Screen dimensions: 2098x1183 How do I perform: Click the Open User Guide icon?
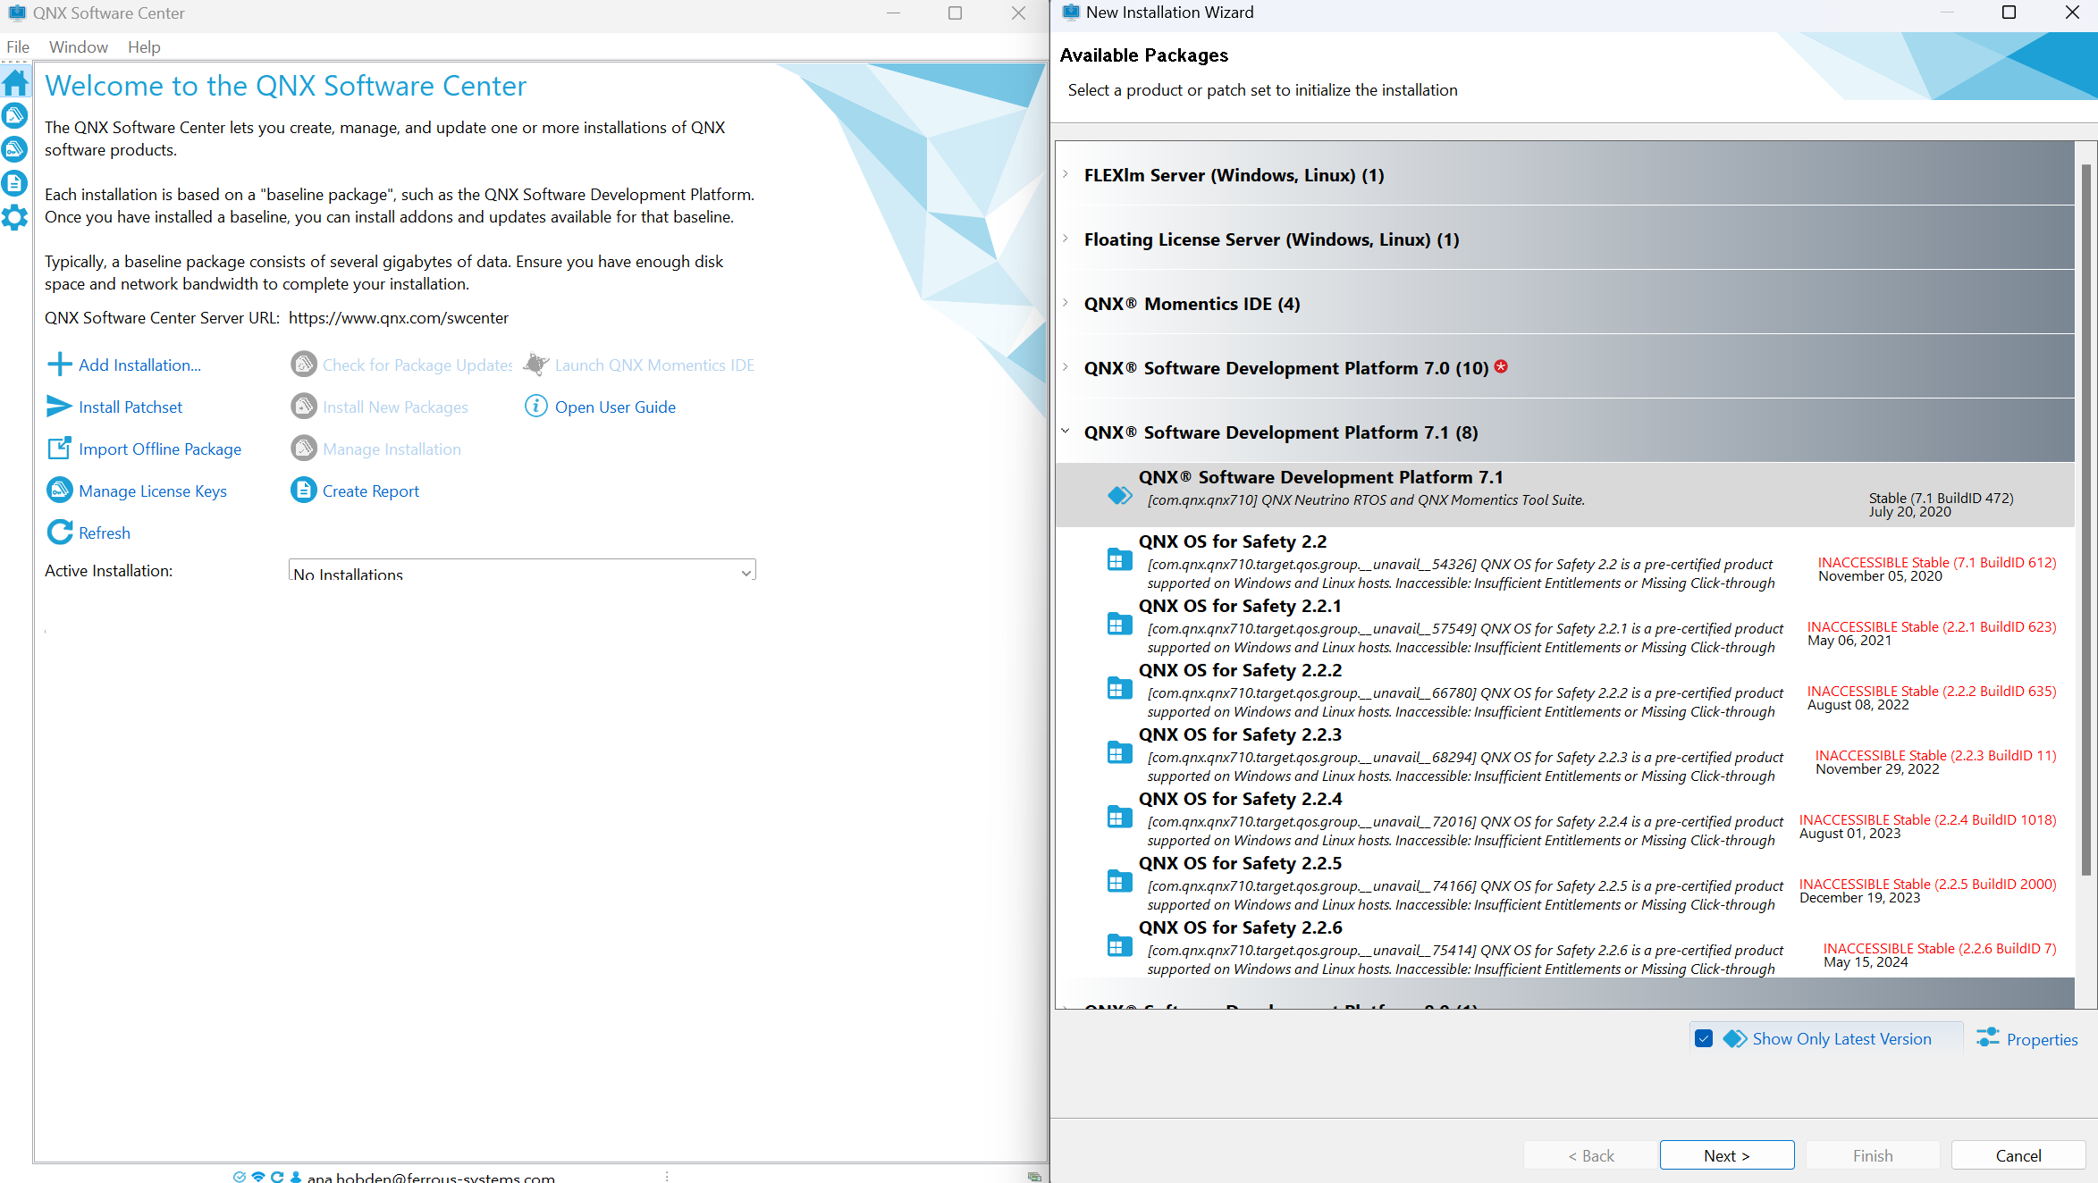pos(535,407)
